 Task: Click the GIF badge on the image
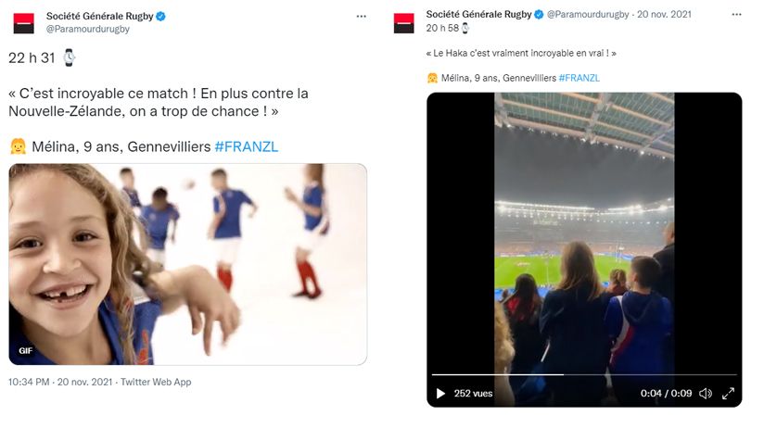point(25,350)
